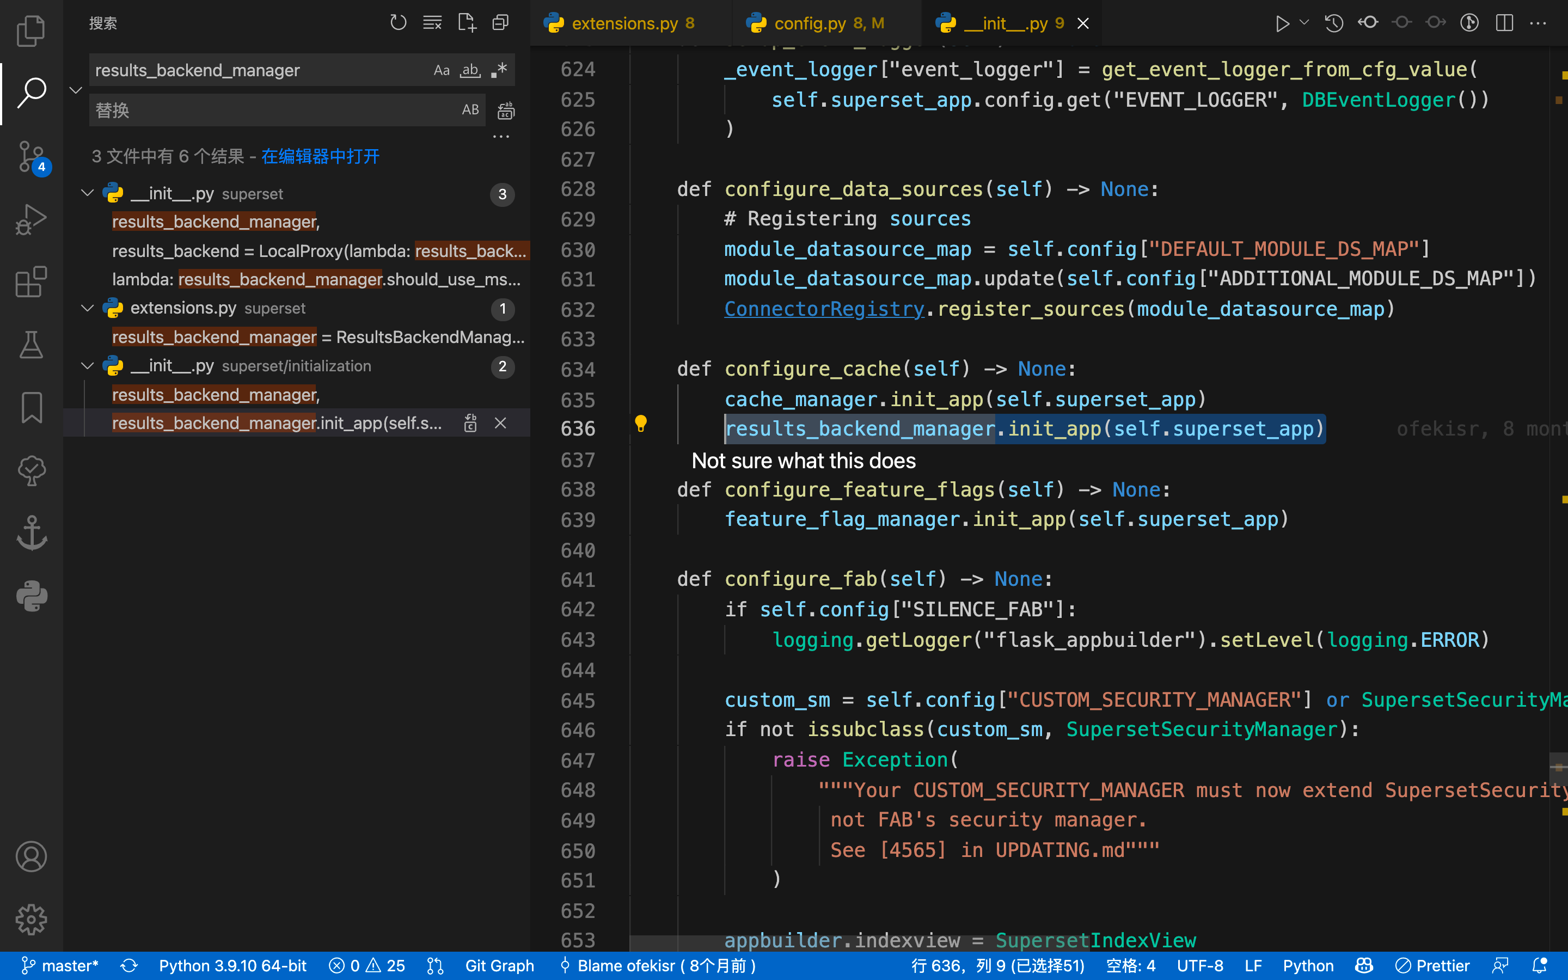
Task: Split the editor
Action: point(1504,23)
